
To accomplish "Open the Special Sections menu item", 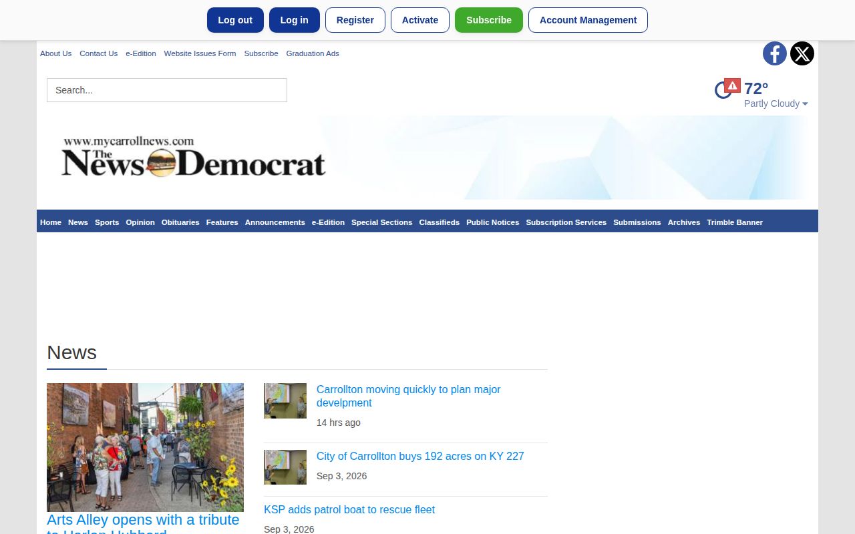I will tap(382, 222).
